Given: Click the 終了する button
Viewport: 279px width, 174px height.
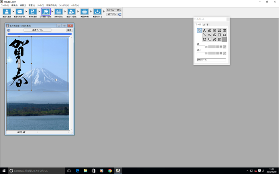Looking at the screenshot, I should (111, 14).
